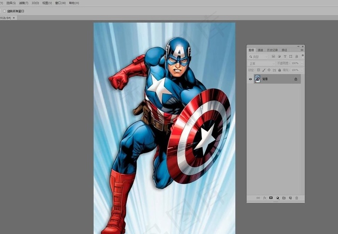Switch to the 路径 Paths tab
338x234 pixels.
point(284,50)
